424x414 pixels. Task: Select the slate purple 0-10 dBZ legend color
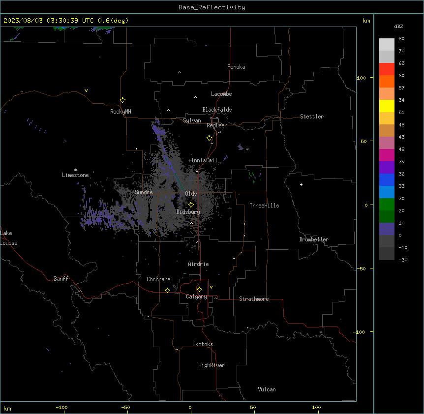coord(387,229)
